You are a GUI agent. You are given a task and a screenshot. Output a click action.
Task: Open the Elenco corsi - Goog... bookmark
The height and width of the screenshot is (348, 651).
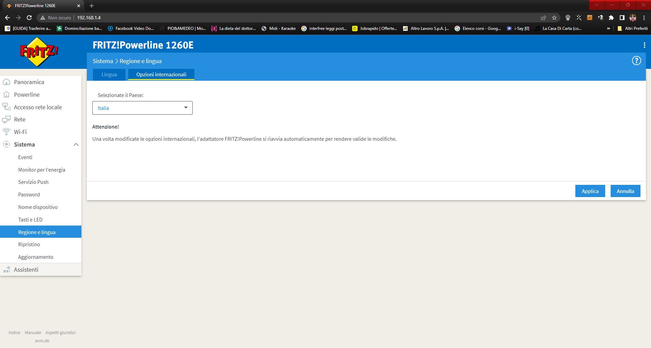478,28
